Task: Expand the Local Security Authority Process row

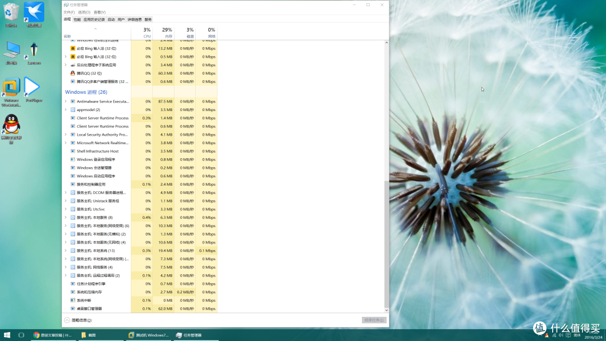Action: [66, 135]
